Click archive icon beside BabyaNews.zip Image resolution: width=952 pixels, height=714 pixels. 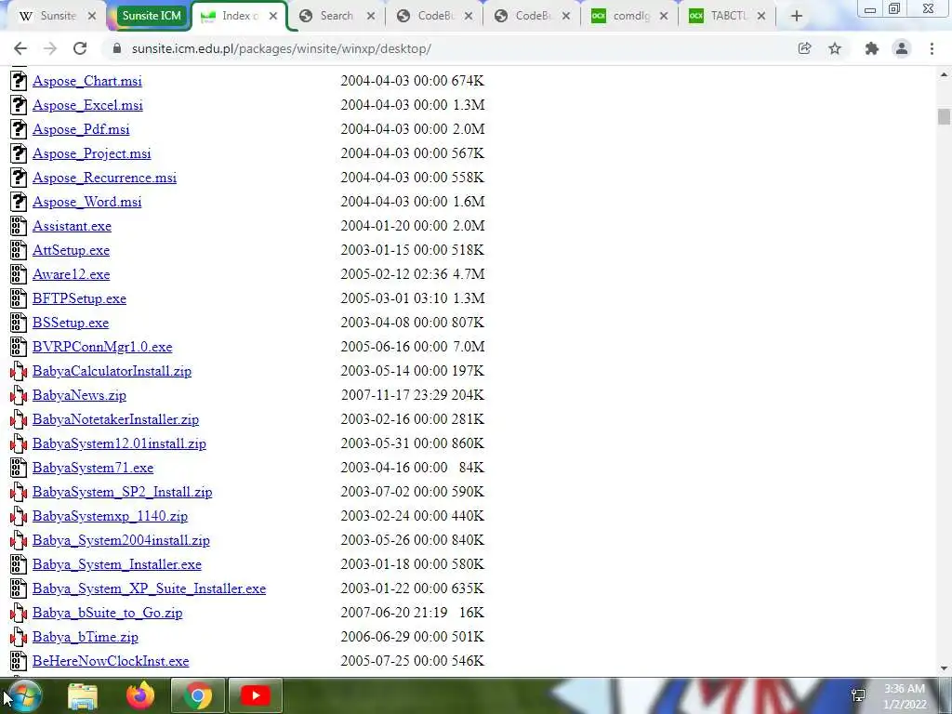(19, 395)
